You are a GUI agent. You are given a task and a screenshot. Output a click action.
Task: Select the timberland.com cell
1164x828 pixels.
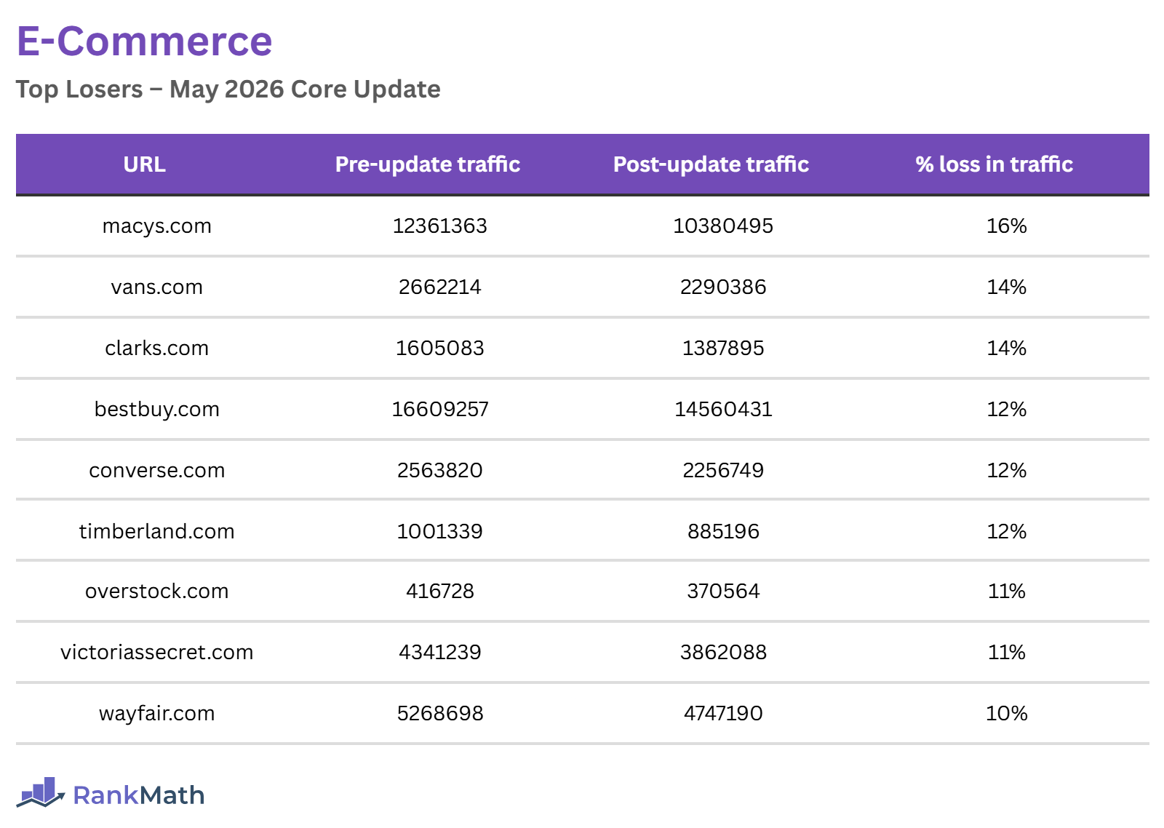pyautogui.click(x=157, y=531)
